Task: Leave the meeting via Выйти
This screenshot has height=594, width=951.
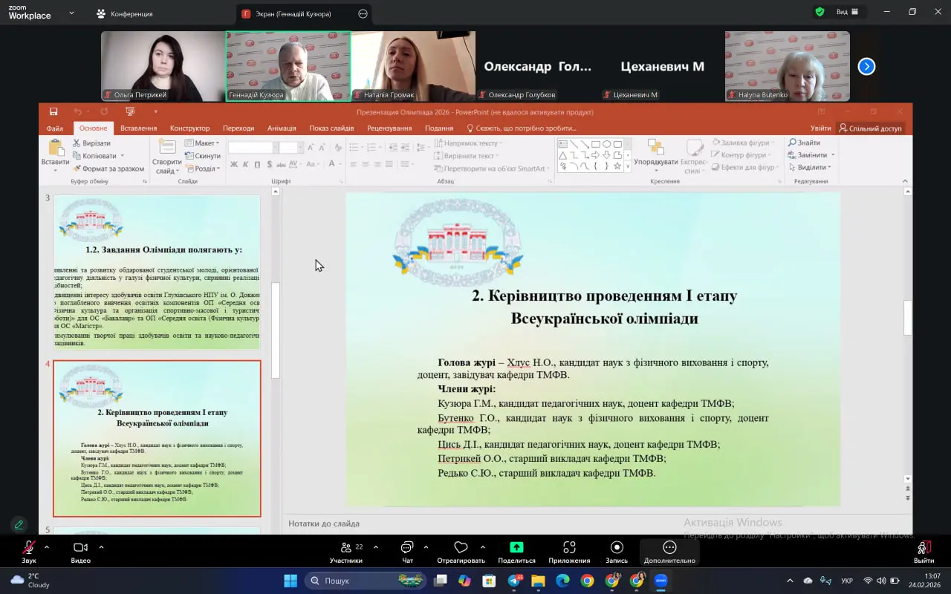Action: (924, 548)
